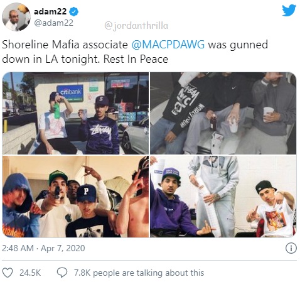Click the Twitter bird logo
The height and width of the screenshot is (282, 300).
point(289,10)
